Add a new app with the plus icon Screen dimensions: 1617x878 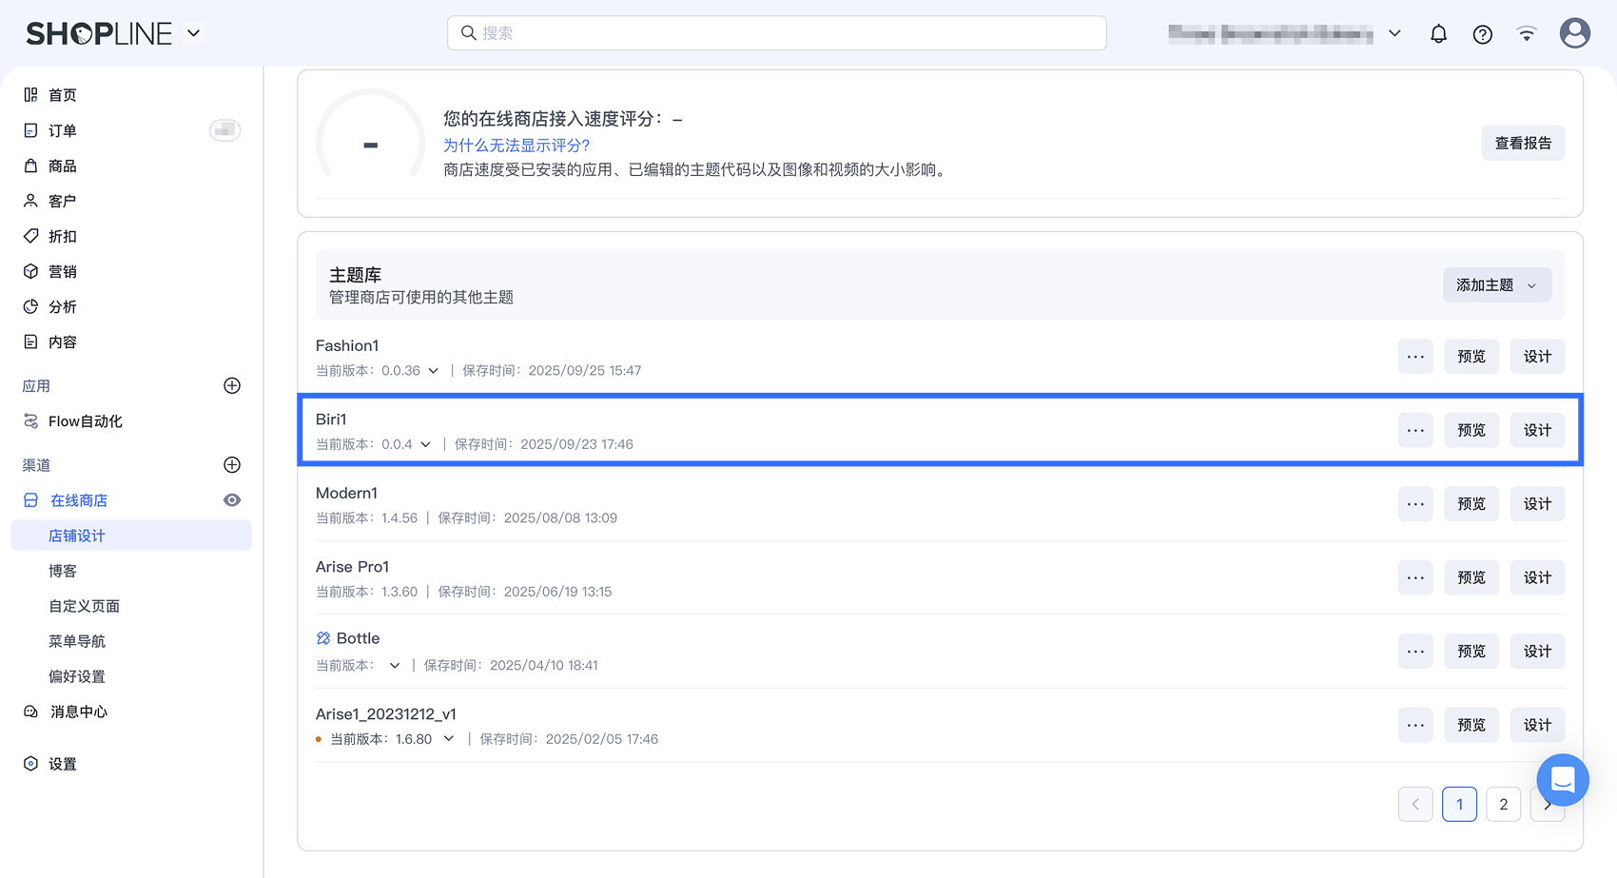pyautogui.click(x=232, y=385)
